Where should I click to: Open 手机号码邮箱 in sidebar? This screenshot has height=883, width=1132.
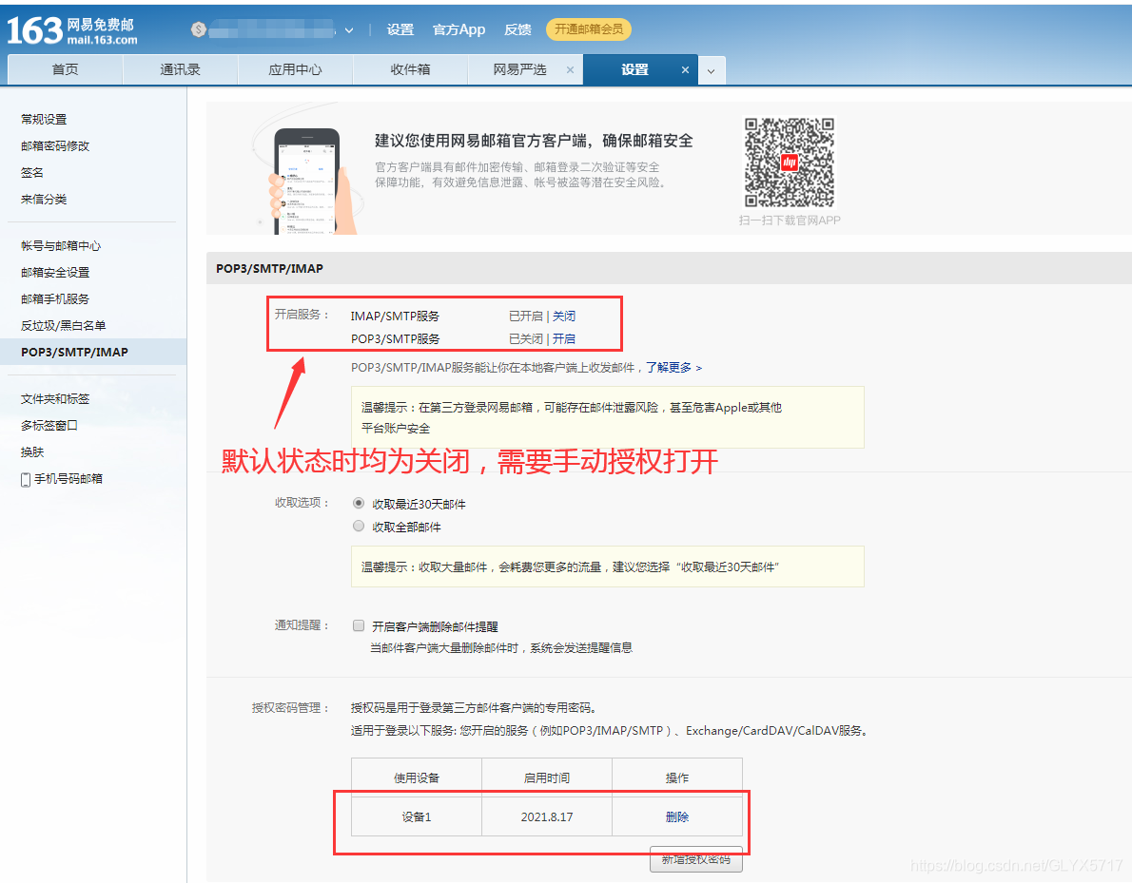[68, 479]
